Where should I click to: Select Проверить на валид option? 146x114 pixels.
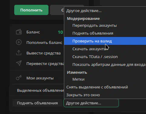[105, 41]
